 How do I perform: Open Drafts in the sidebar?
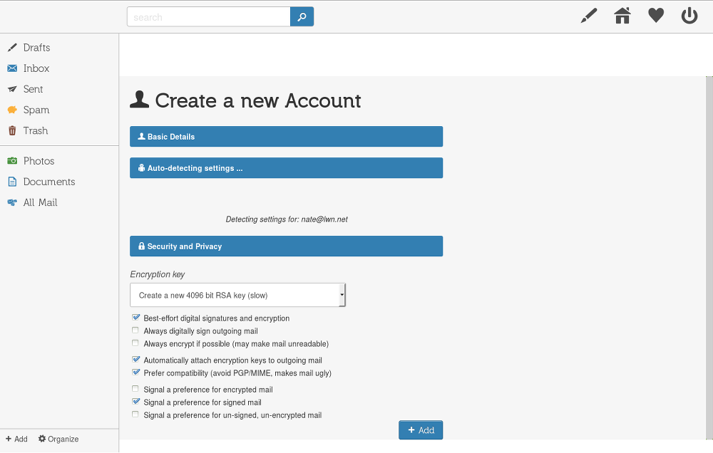(x=36, y=48)
